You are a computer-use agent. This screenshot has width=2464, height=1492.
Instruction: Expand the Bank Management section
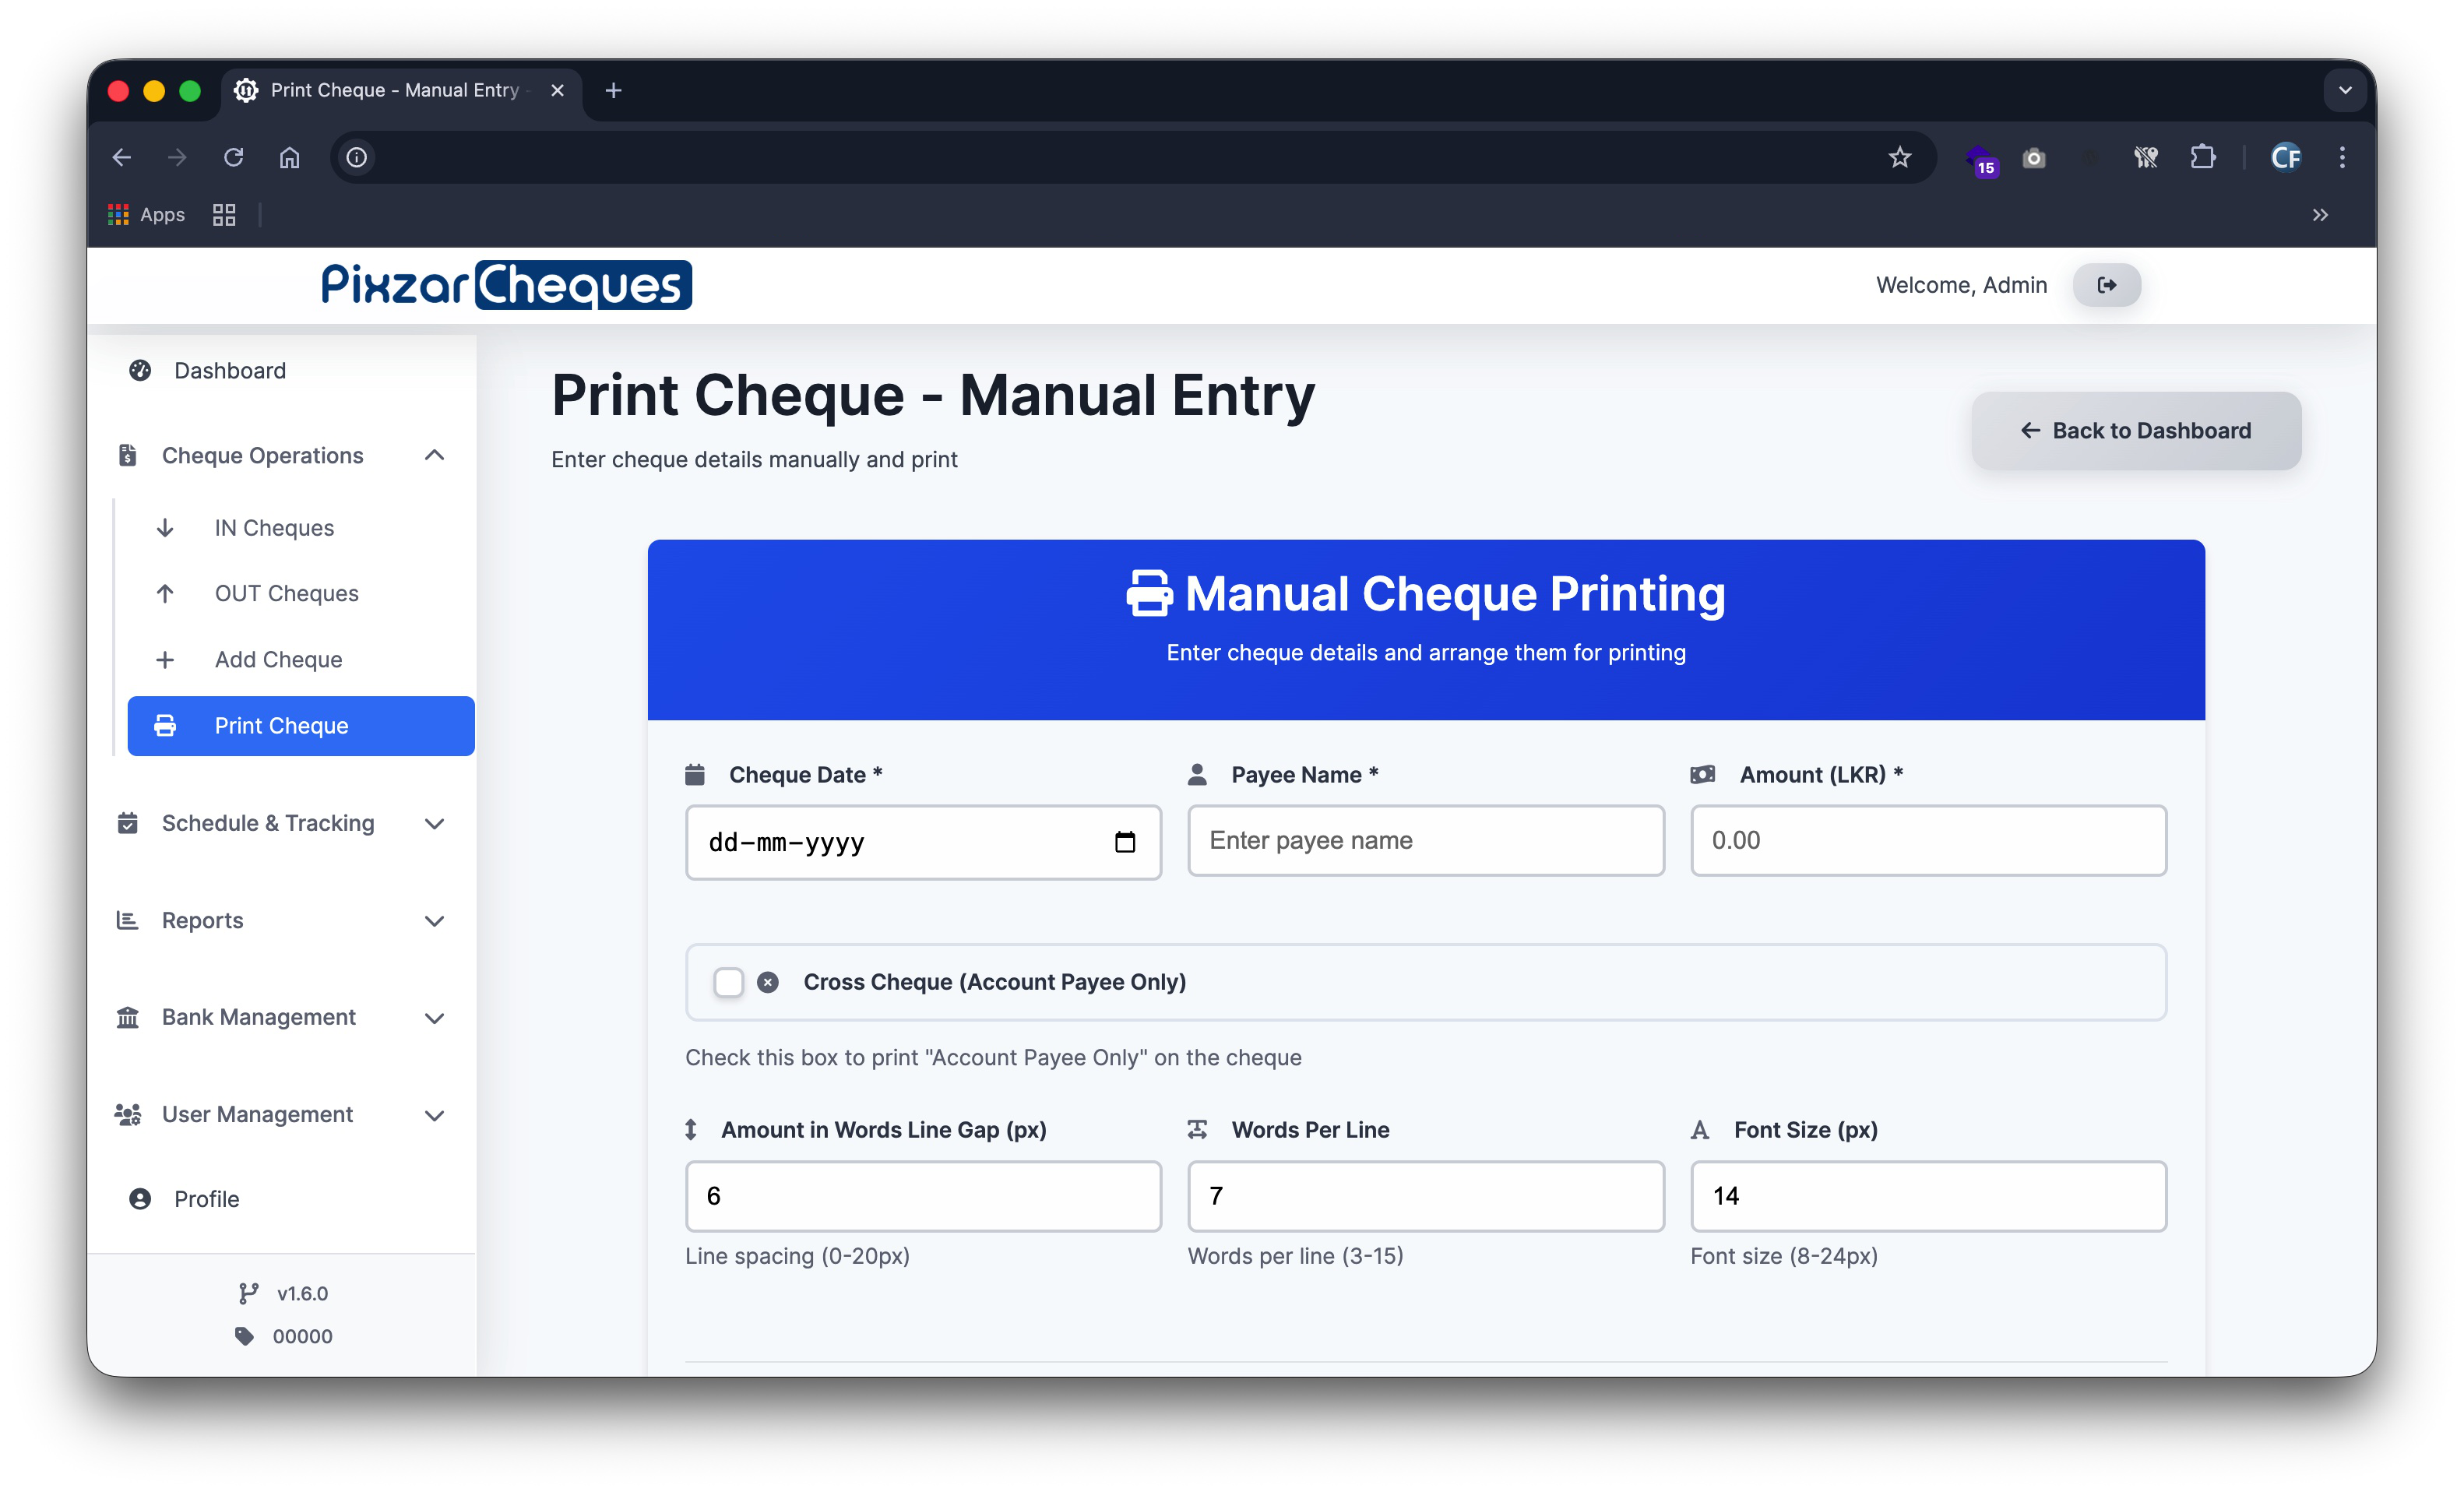(x=434, y=1017)
